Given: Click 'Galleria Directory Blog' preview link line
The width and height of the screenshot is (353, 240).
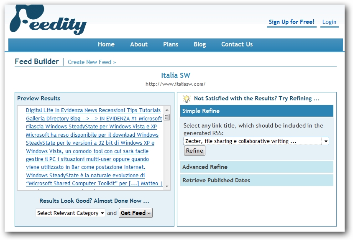Looking at the screenshot, I should [x=94, y=118].
